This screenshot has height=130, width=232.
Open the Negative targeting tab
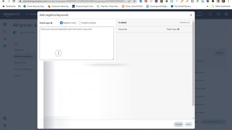pos(23,56)
